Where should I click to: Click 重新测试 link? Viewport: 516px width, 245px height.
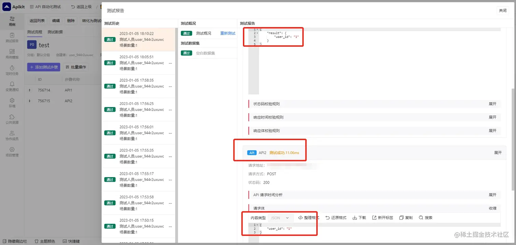[228, 33]
